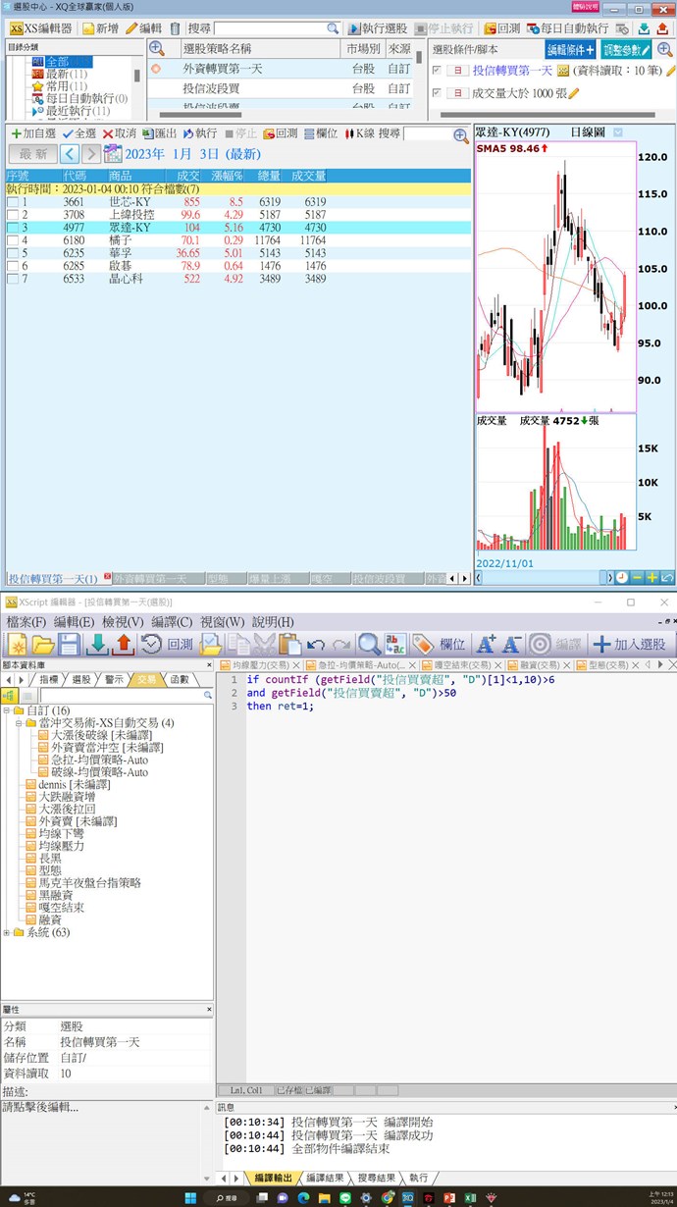
Task: Expand the 系統 (63) tree node
Action: coord(7,932)
